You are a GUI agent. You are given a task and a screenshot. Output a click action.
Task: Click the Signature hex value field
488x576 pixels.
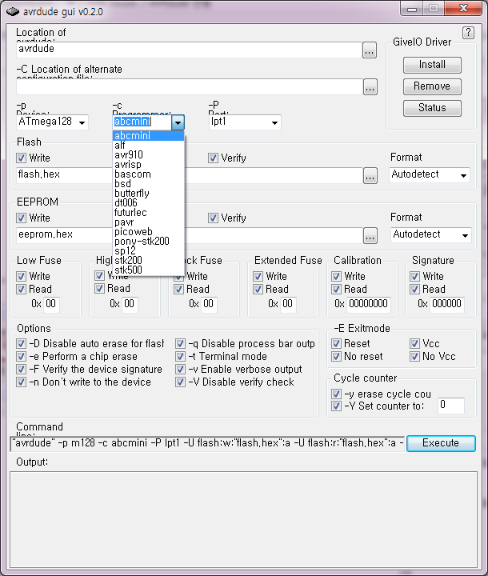447,304
